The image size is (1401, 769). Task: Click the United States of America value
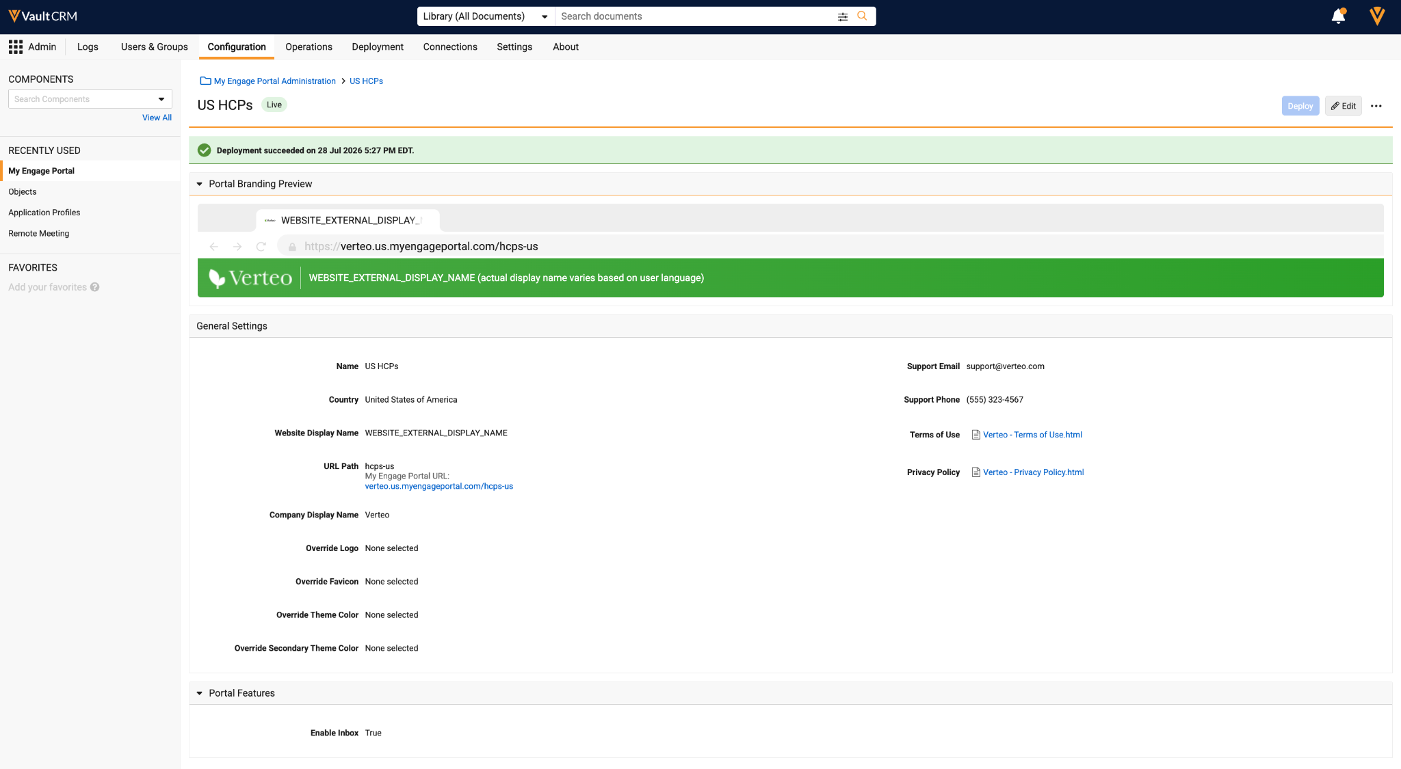(x=411, y=400)
